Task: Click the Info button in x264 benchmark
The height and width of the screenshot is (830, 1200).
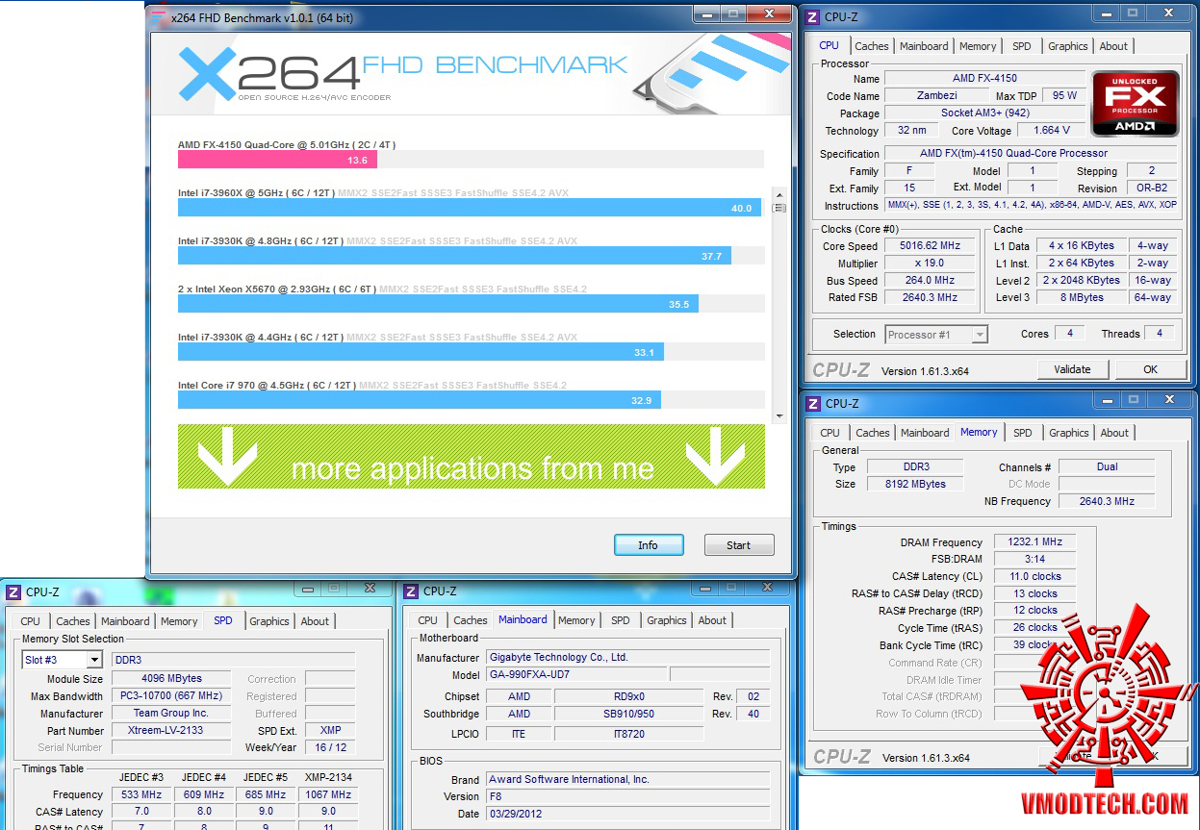Action: click(649, 545)
